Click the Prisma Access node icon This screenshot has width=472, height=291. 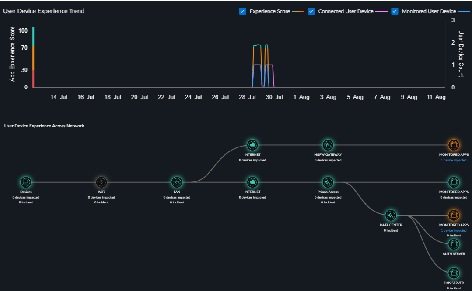pyautogui.click(x=328, y=181)
